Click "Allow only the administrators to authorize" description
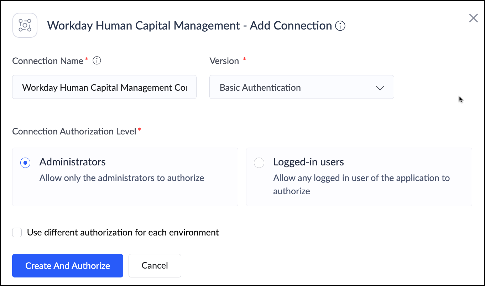 (x=121, y=178)
